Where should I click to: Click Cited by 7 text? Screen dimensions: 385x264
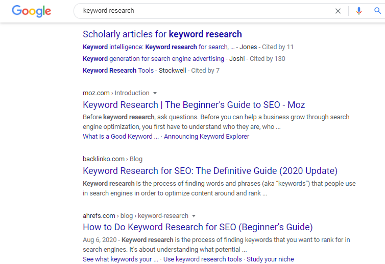click(x=205, y=71)
